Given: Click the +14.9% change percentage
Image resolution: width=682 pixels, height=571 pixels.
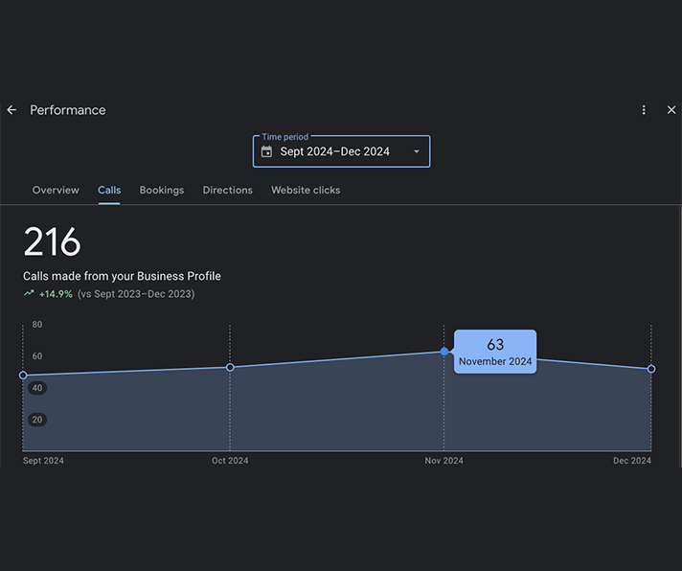Looking at the screenshot, I should [x=56, y=294].
